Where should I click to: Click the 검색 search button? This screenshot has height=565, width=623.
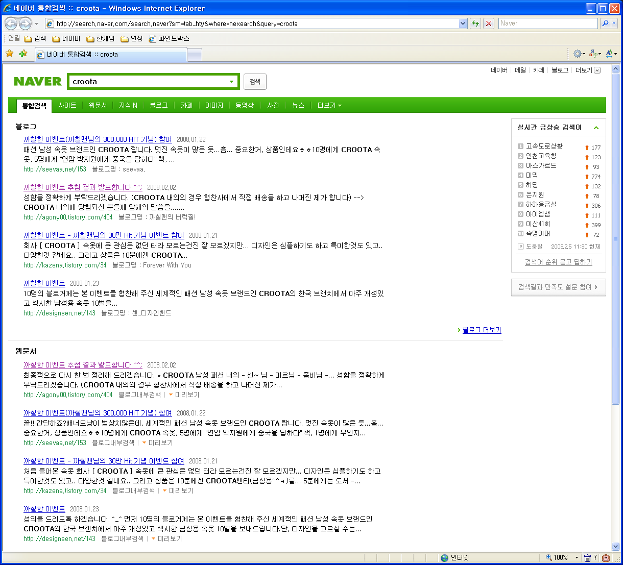click(x=255, y=82)
